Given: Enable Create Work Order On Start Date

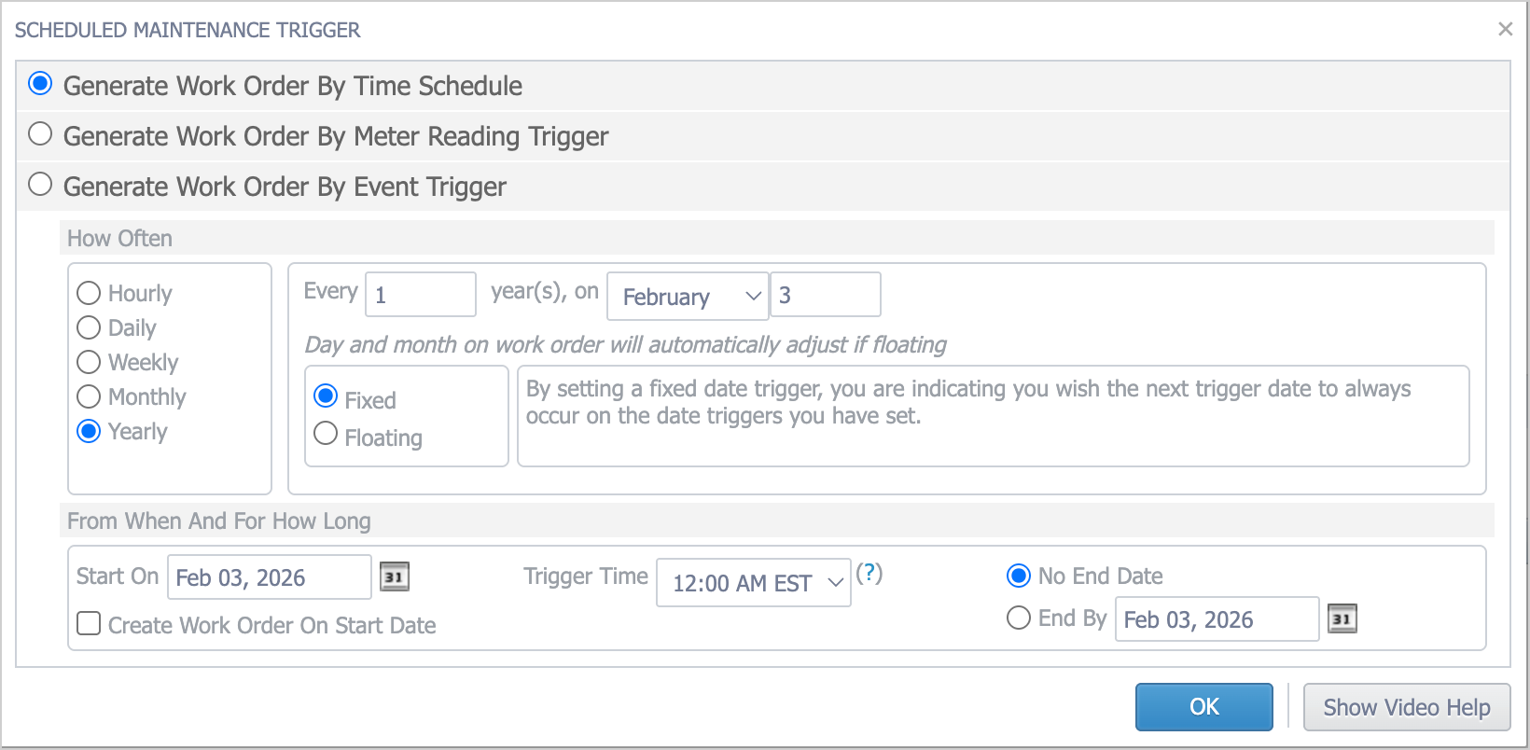Looking at the screenshot, I should [x=90, y=624].
